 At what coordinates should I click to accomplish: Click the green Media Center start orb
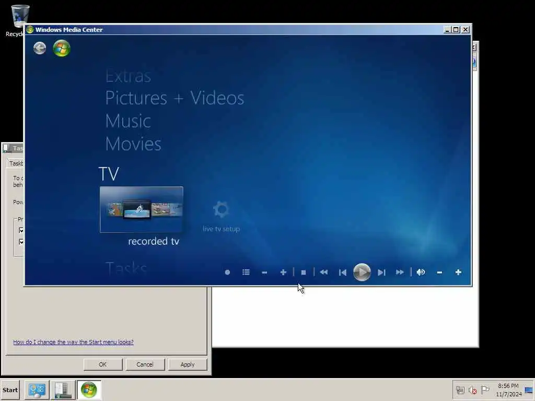[62, 48]
